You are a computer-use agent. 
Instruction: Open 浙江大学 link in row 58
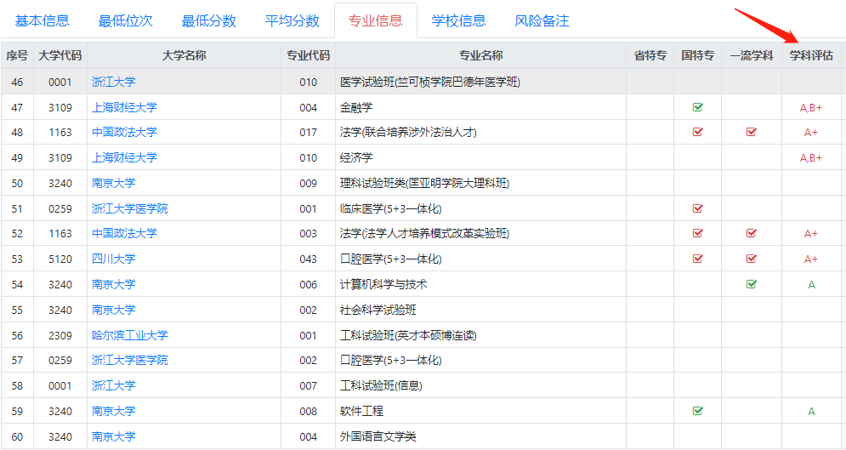tap(113, 385)
